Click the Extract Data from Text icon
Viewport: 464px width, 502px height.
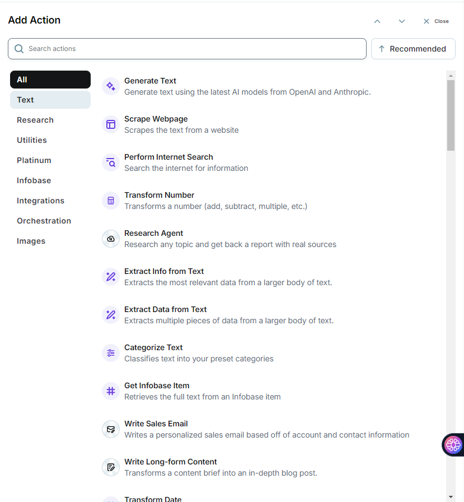point(111,315)
